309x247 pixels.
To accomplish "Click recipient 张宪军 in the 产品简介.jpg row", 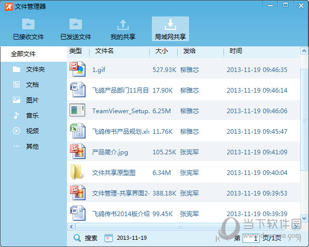I will (190, 152).
